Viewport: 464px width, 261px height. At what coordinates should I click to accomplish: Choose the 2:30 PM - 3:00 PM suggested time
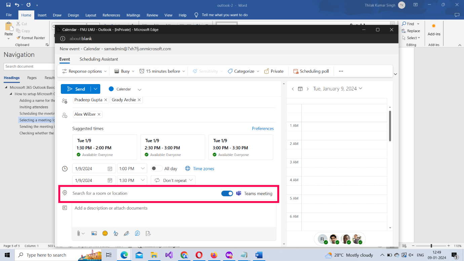point(172,147)
